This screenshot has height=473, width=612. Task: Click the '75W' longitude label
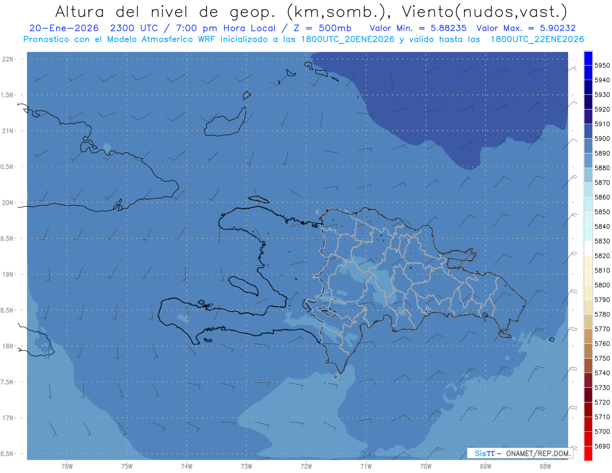[126, 466]
